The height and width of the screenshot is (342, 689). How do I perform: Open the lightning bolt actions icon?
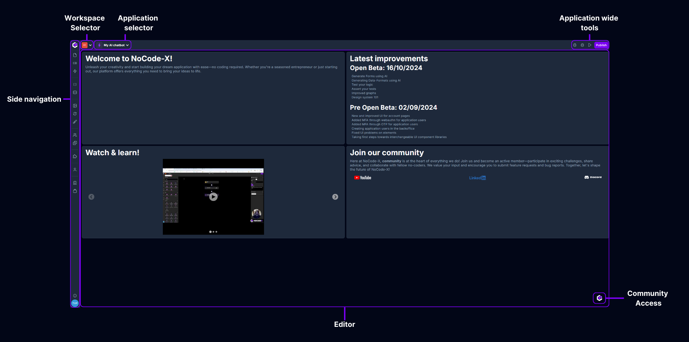point(75,71)
